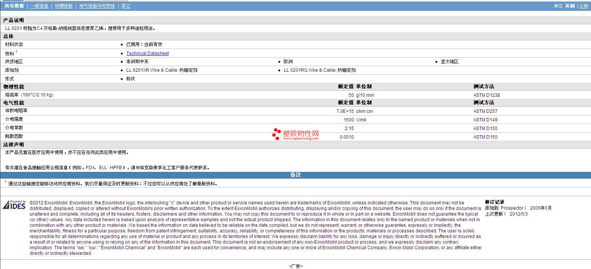Viewport: 591px width, 269px height.
Task: Click the 供货地区 row label
Action: (x=14, y=62)
